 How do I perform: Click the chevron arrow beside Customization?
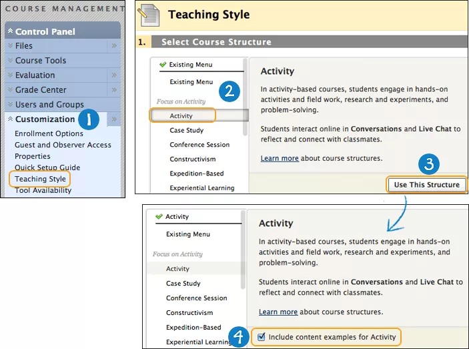pyautogui.click(x=114, y=119)
